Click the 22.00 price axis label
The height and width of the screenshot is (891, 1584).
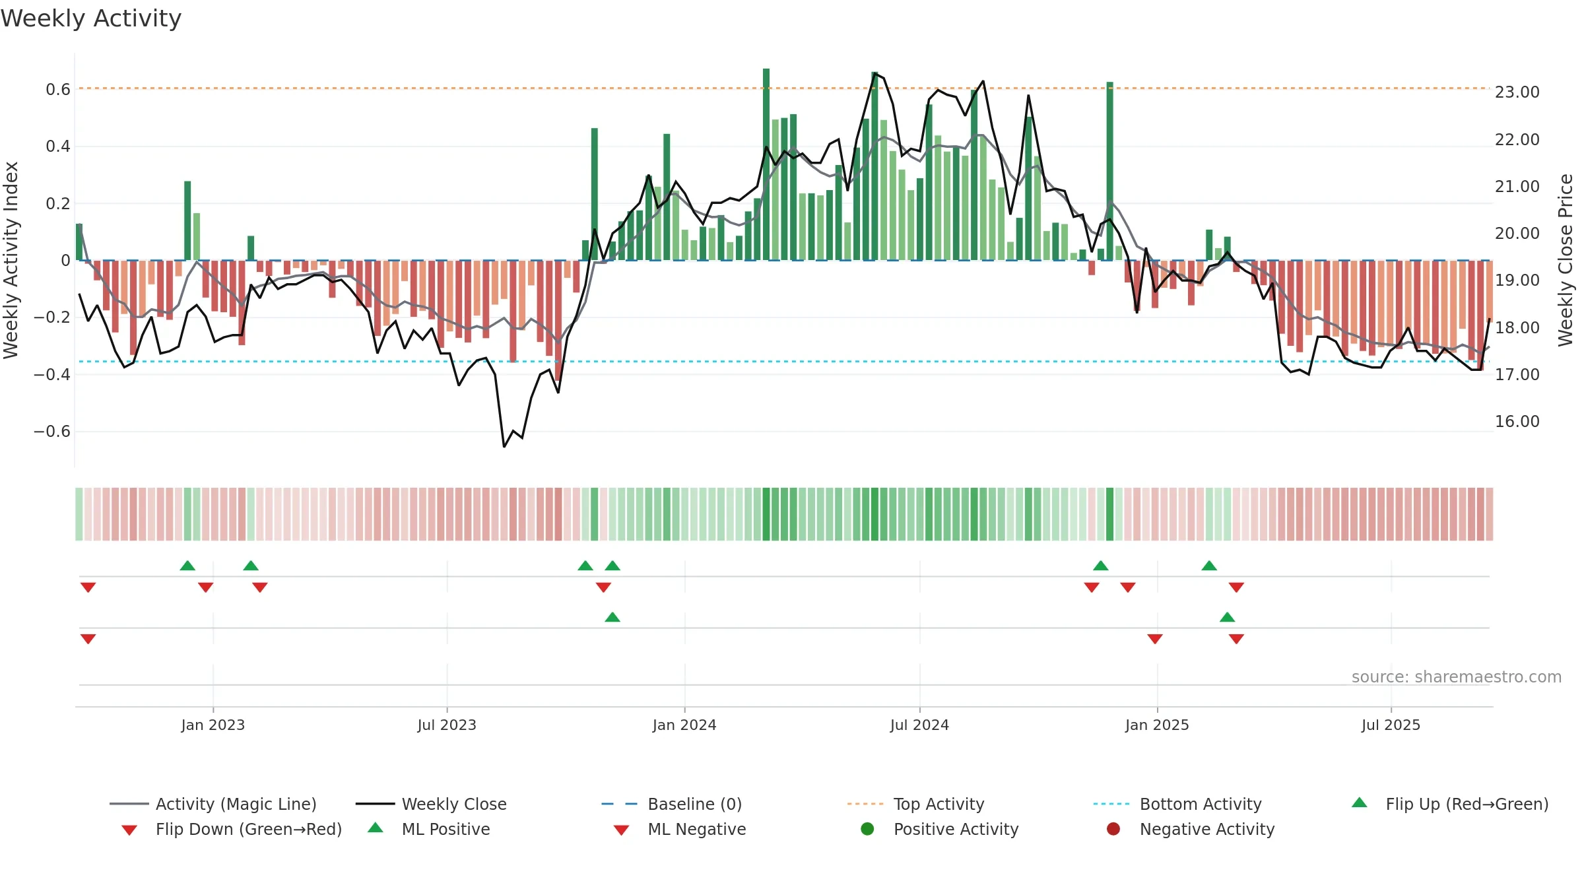coord(1517,139)
